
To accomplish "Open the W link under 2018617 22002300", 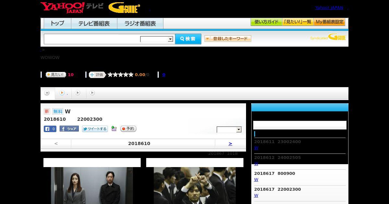I will pos(256,196).
